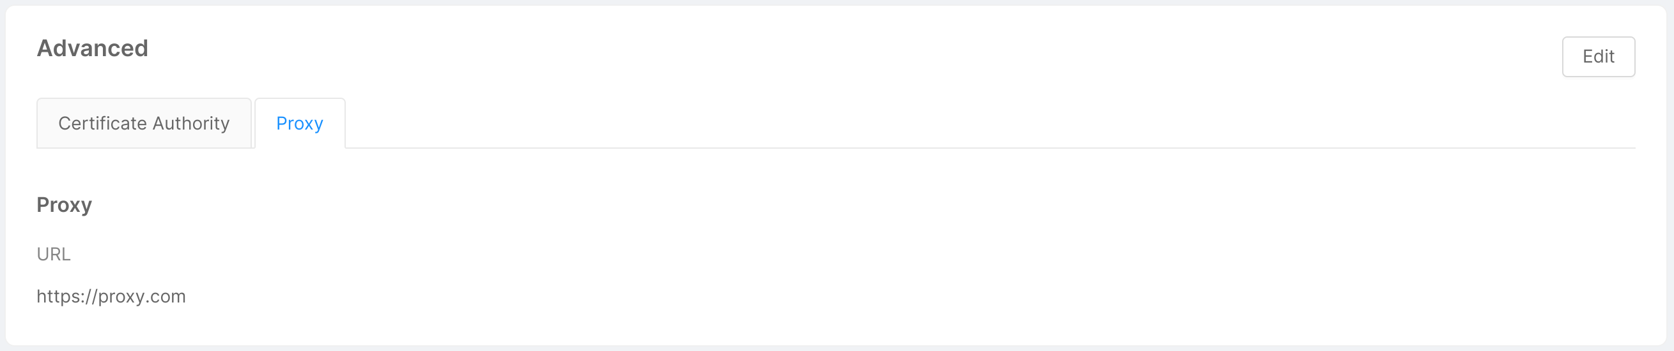The width and height of the screenshot is (1674, 351).
Task: Show the Certificate Authority panel
Action: point(144,123)
